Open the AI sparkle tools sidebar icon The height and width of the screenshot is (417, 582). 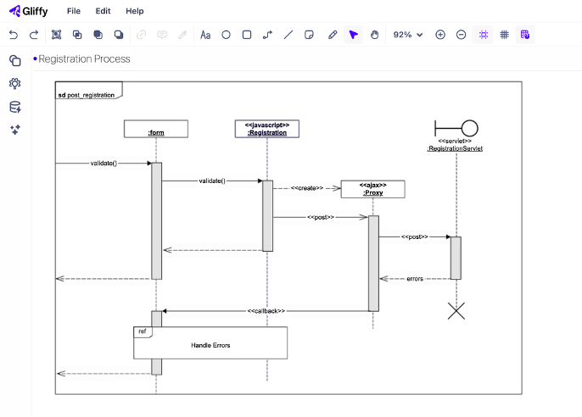point(14,130)
